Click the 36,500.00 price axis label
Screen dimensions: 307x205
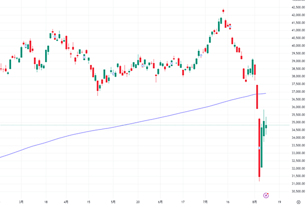click(298, 99)
